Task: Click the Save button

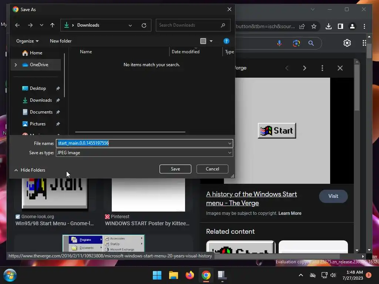Action: tap(175, 169)
